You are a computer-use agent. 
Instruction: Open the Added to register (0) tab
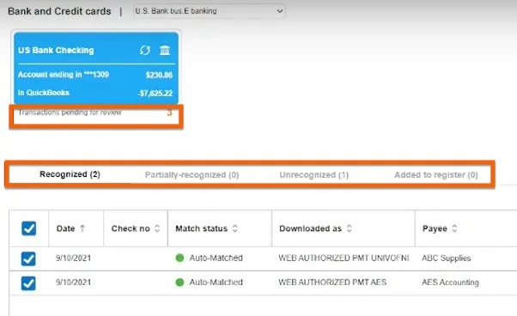click(436, 174)
